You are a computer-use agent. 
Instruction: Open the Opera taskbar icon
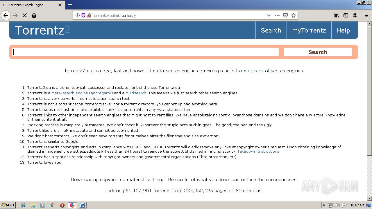(x=62, y=205)
